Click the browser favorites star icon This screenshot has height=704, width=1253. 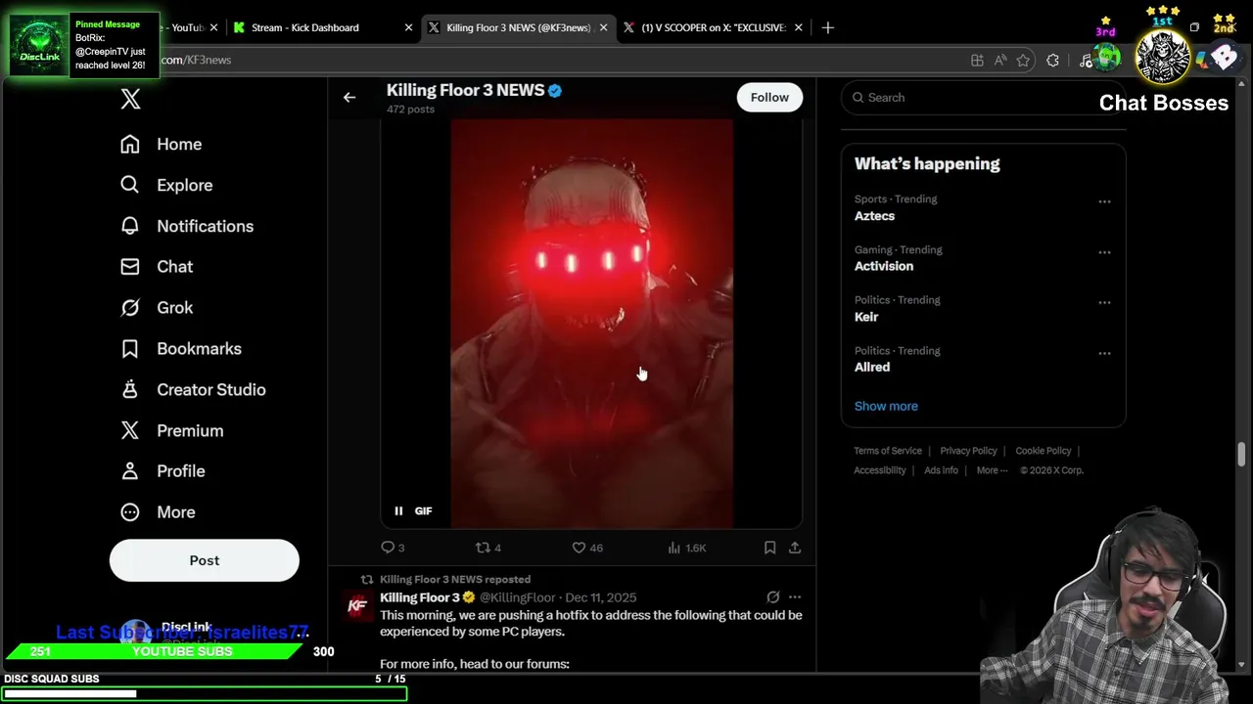[1023, 61]
